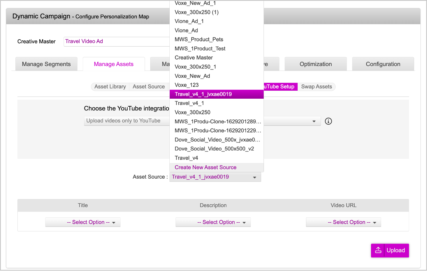Switch to the Manage Segments tab
This screenshot has width=427, height=271.
(46, 64)
